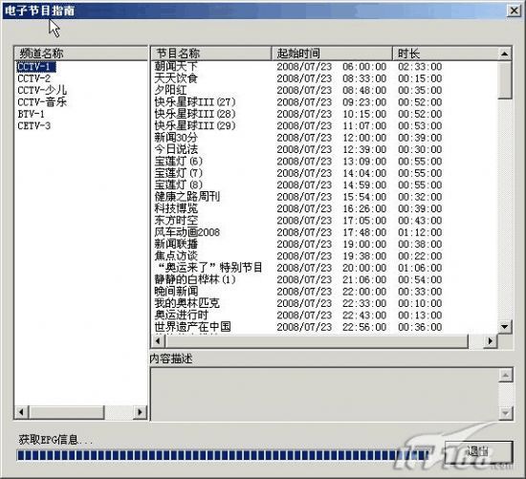
Task: Choose the CCTV-音乐 channel
Action: tap(42, 102)
